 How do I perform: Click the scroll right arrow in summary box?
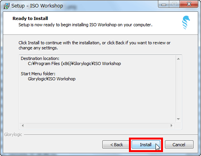pyautogui.click(x=172, y=125)
